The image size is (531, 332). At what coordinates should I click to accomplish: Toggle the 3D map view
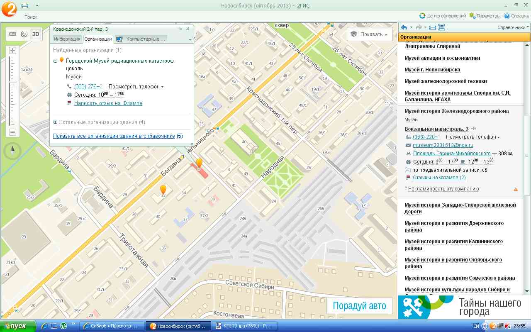(x=36, y=34)
